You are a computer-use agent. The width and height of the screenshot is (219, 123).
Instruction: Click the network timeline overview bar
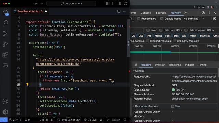click(174, 52)
